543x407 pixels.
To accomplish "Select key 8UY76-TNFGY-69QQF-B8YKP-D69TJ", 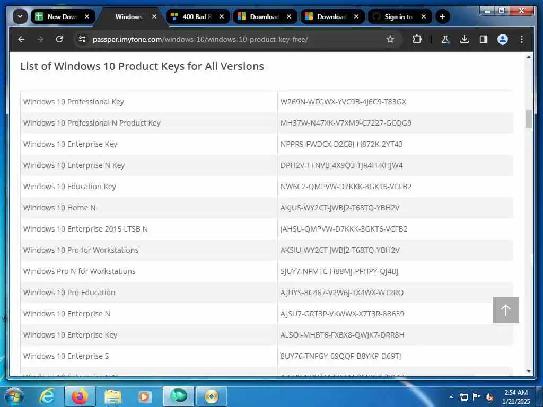I will pos(340,356).
